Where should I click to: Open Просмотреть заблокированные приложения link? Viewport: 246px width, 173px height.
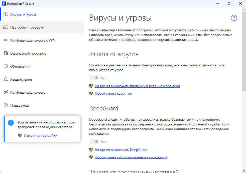pos(131,157)
